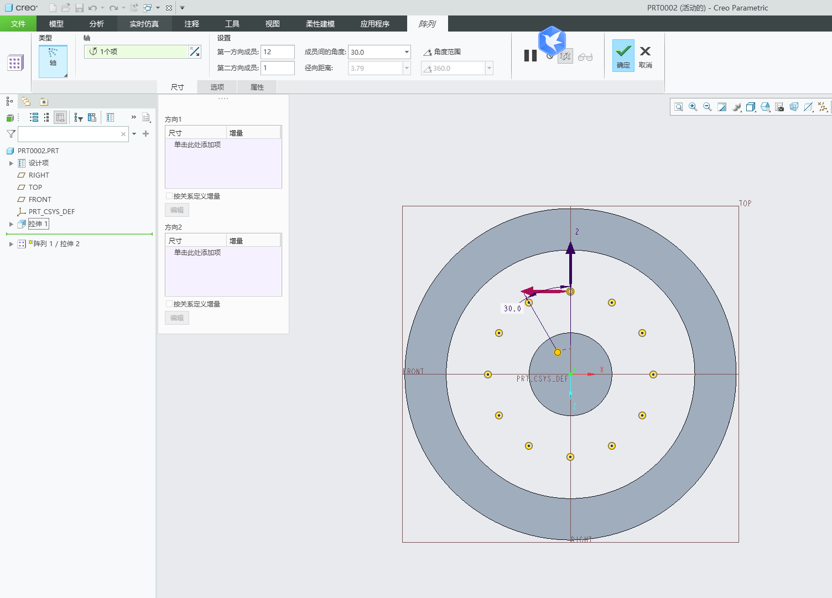Open the 文件 menu
Screen dimensions: 832x598
(18, 24)
